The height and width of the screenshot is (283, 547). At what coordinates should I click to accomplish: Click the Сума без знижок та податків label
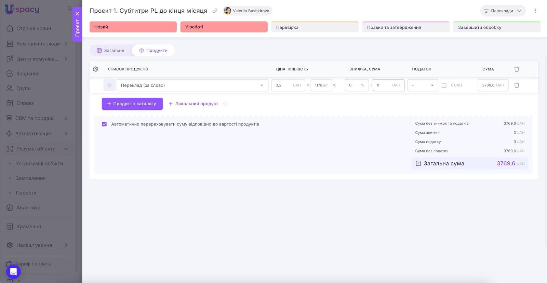(x=442, y=123)
